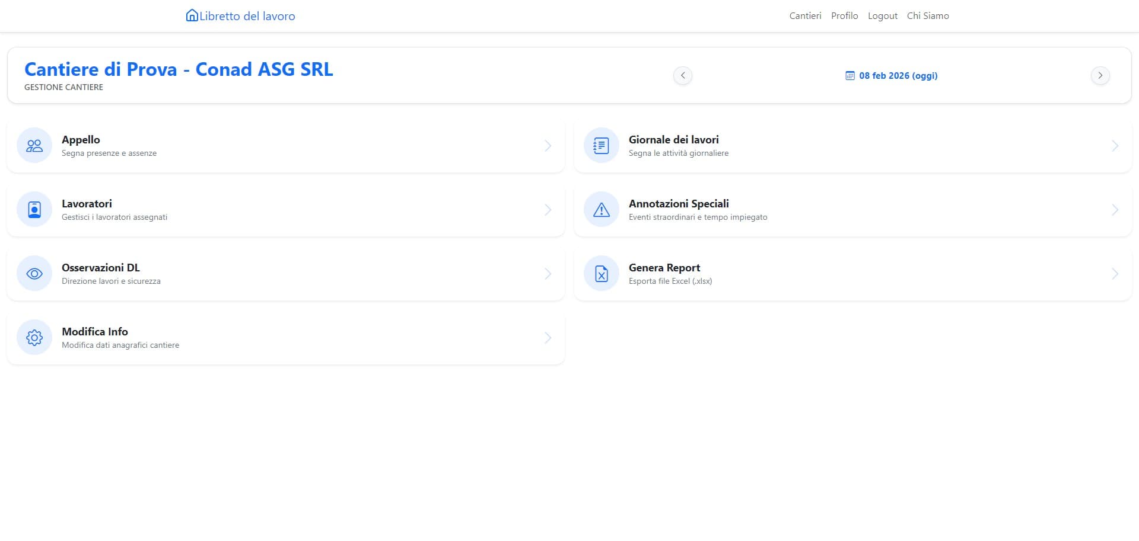The height and width of the screenshot is (541, 1139).
Task: Open Modifica Info via the gear icon
Action: tap(34, 337)
